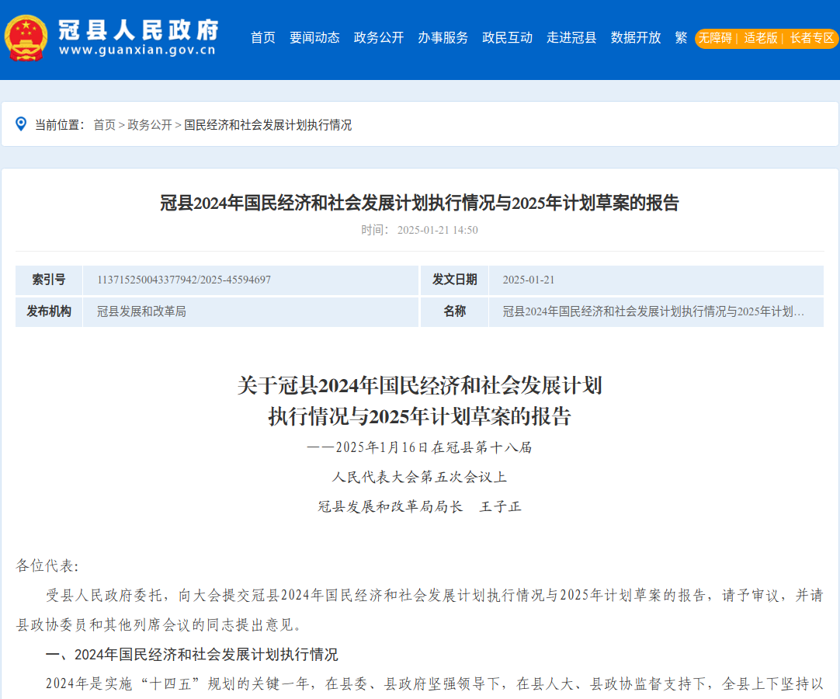
Task: Go to 首页 in top navigation
Action: 262,37
